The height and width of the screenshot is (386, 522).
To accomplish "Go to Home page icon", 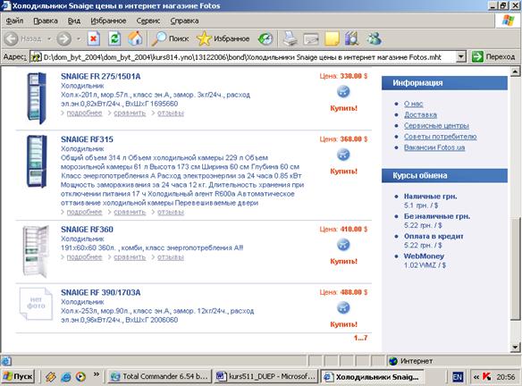I will point(135,39).
